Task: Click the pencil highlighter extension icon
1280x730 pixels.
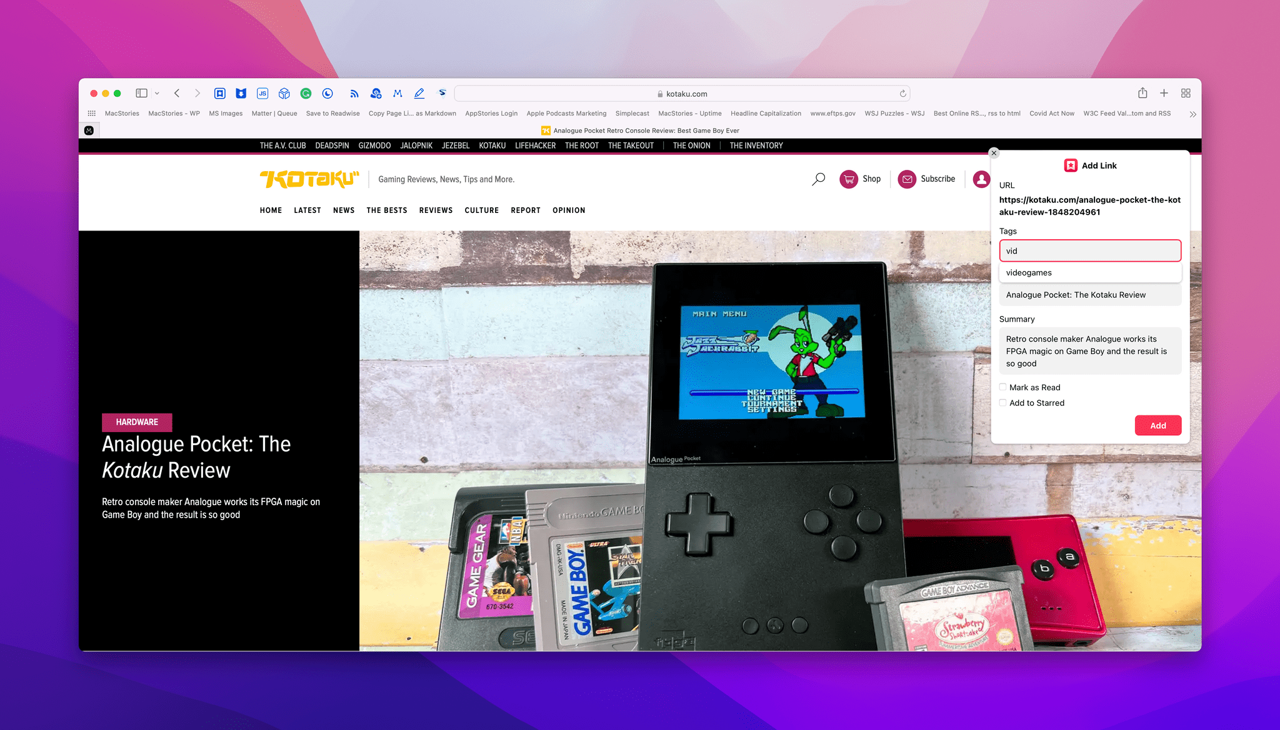Action: click(x=419, y=93)
